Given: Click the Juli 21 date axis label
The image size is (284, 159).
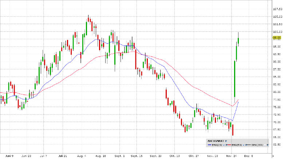Looking at the screenshot, I should pyautogui.click(x=63, y=156).
